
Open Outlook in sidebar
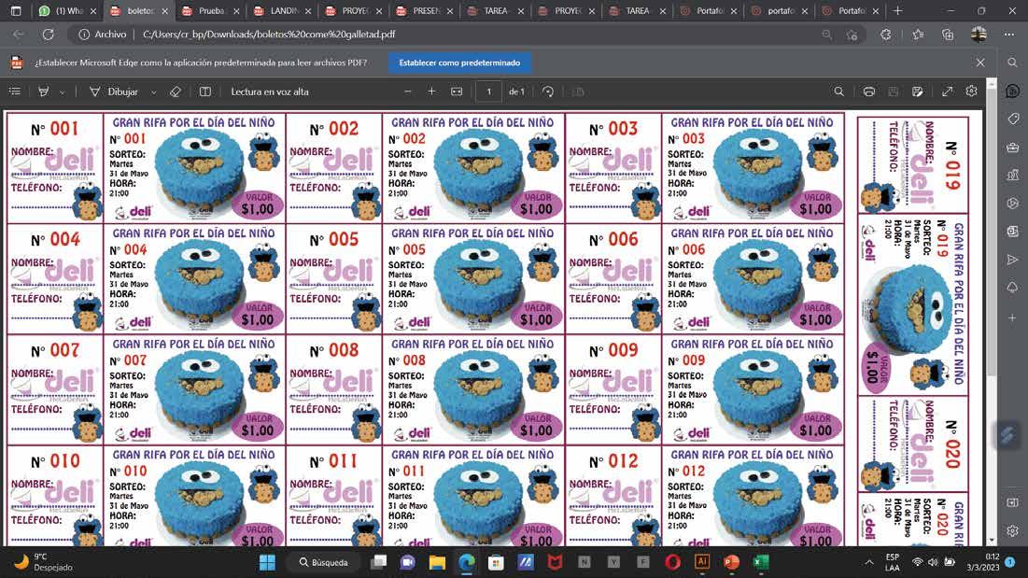(1013, 232)
